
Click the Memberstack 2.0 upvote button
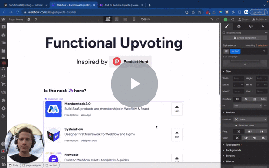click(177, 109)
